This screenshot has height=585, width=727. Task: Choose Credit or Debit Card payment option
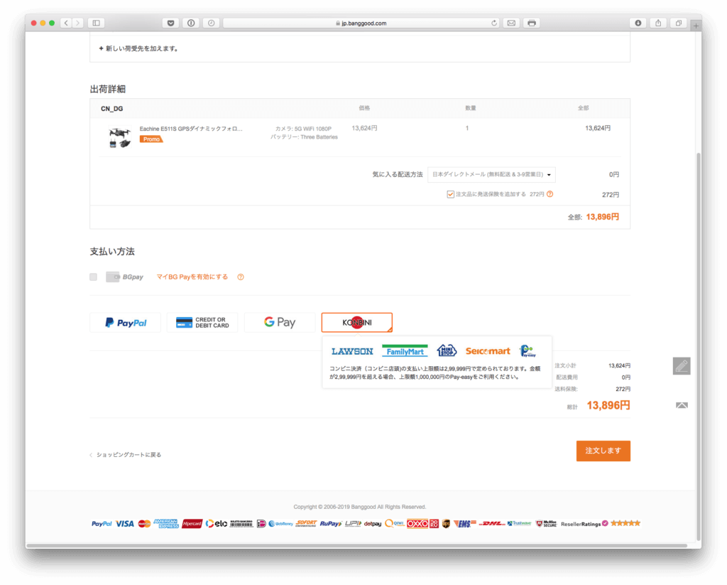202,323
